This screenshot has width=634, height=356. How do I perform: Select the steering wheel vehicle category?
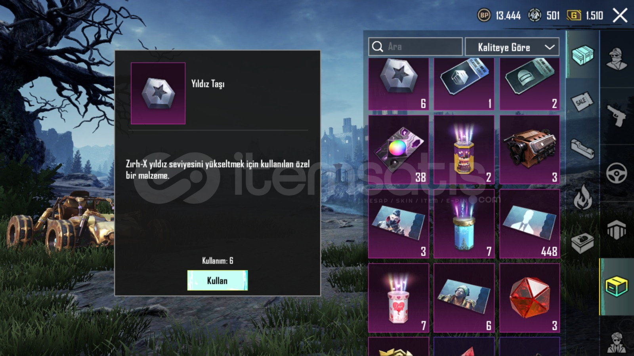coord(617,173)
